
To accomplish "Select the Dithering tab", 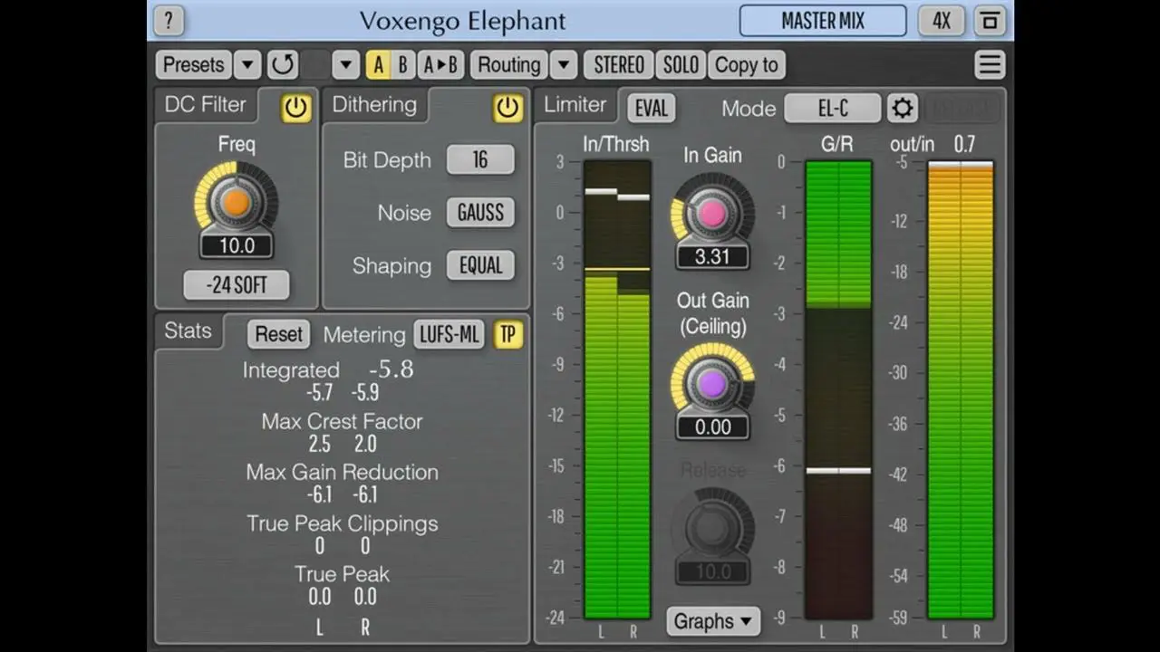I will point(374,104).
